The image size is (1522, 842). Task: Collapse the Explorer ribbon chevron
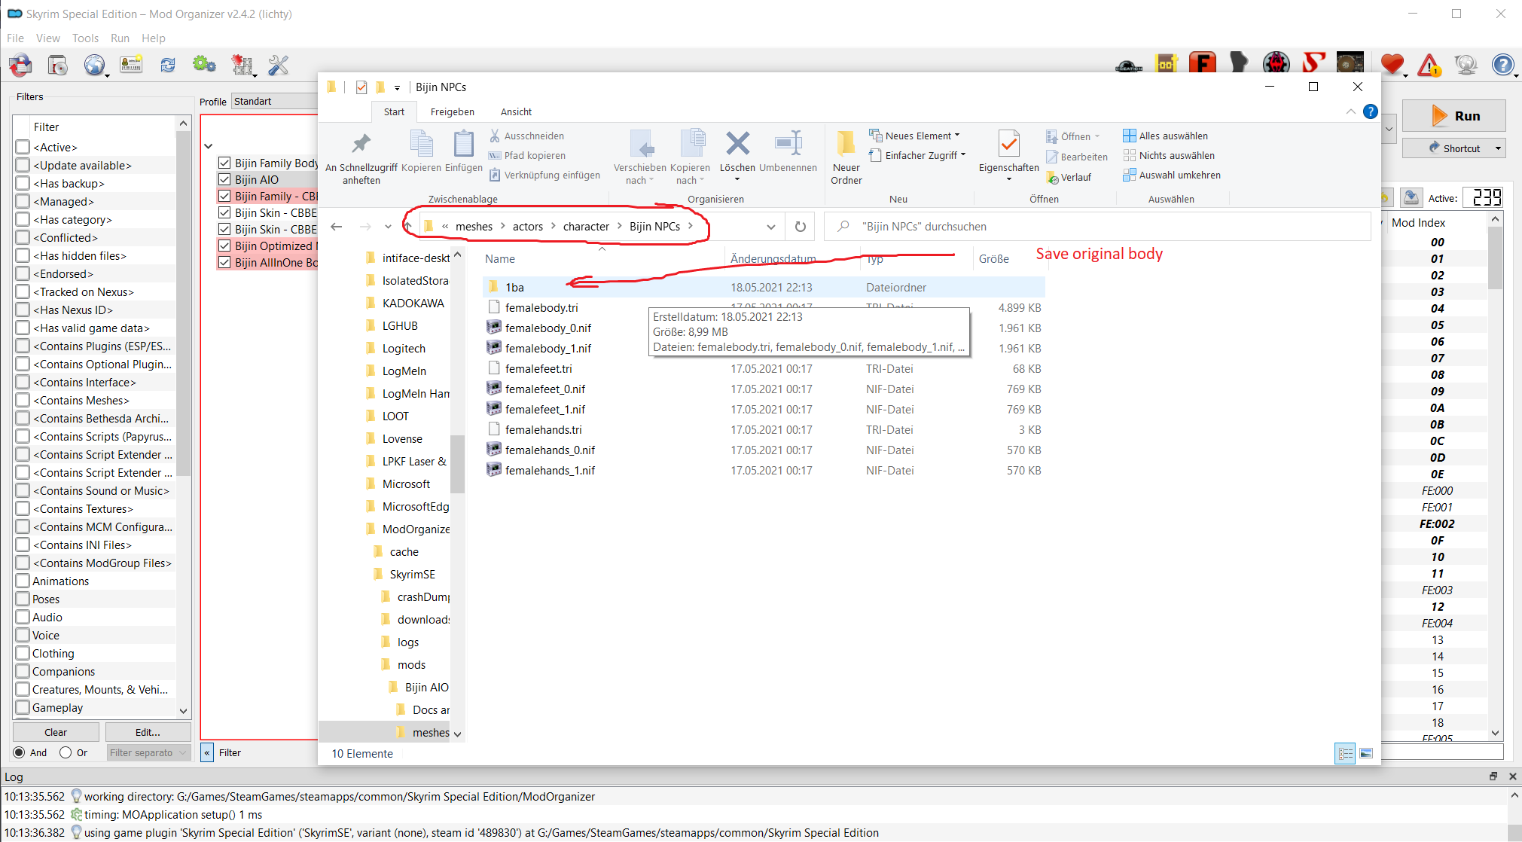point(1350,111)
